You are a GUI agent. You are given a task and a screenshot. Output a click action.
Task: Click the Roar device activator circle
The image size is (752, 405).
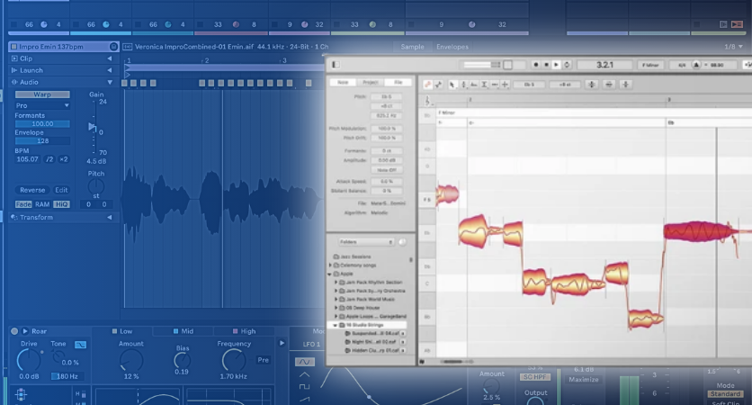14,331
